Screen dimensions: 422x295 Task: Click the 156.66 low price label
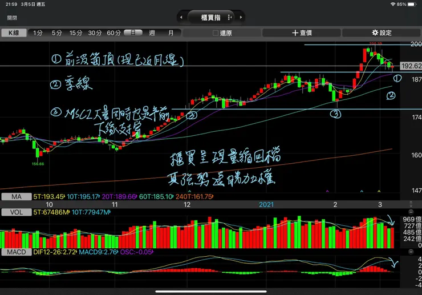38,164
